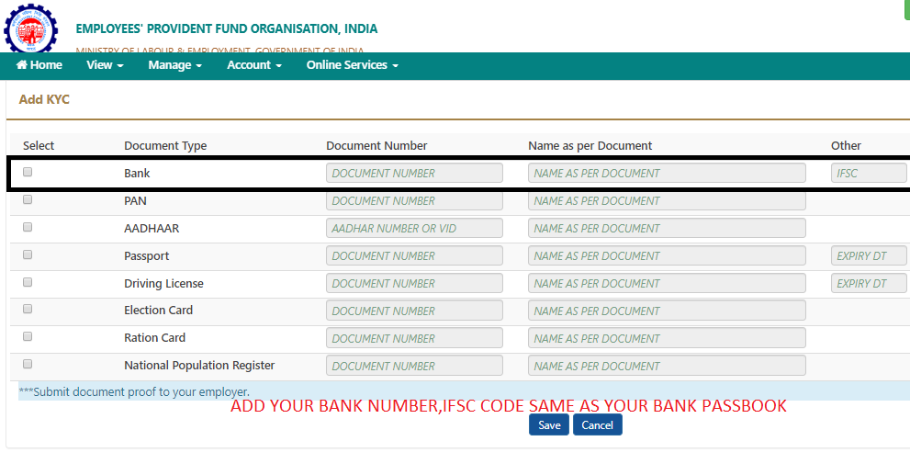Click Passport expiry date field
910x475 pixels.
click(x=869, y=255)
